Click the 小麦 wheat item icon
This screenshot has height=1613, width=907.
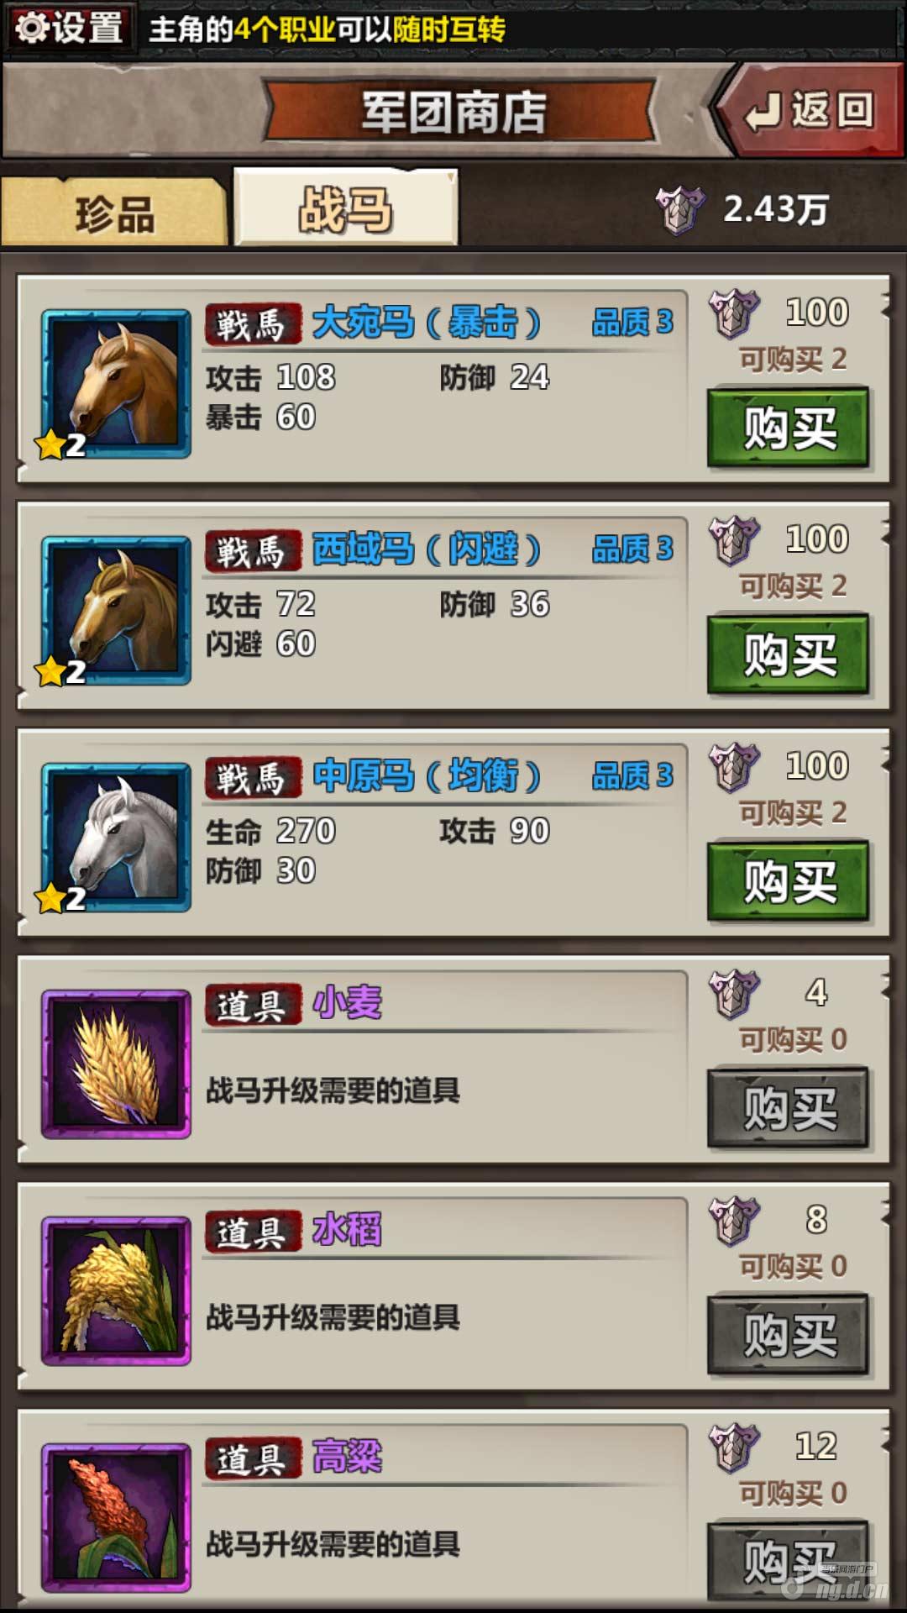tap(116, 1064)
